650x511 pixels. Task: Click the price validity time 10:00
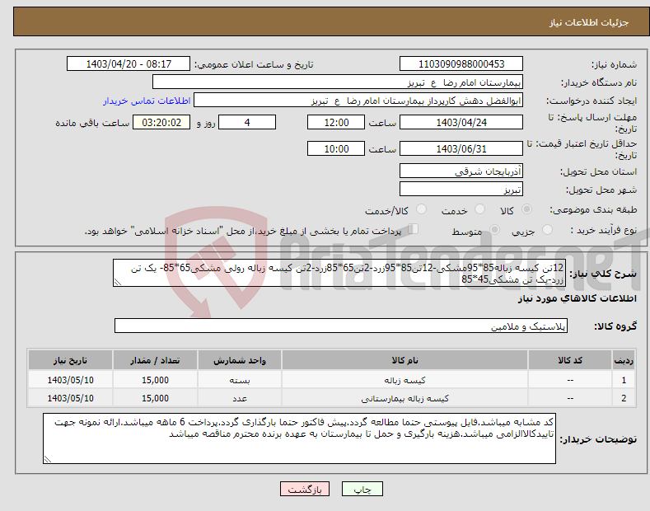(336, 148)
